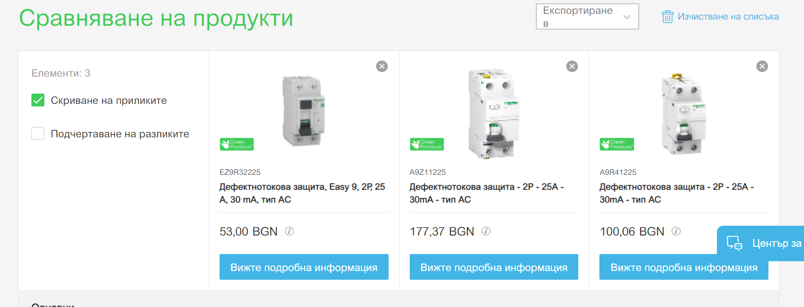This screenshot has width=804, height=307.
Task: Remove EZ9R32225 product from comparison
Action: [x=381, y=66]
